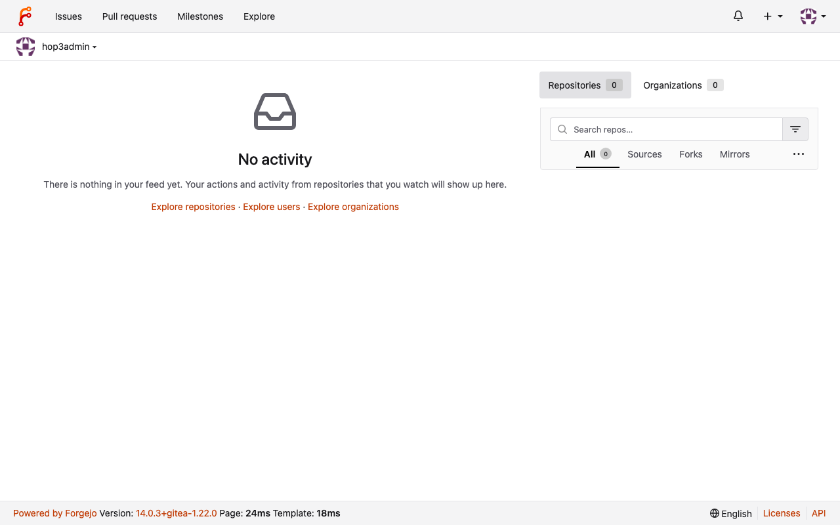Image resolution: width=840 pixels, height=525 pixels.
Task: Click the Explore repositories link
Action: tap(193, 207)
